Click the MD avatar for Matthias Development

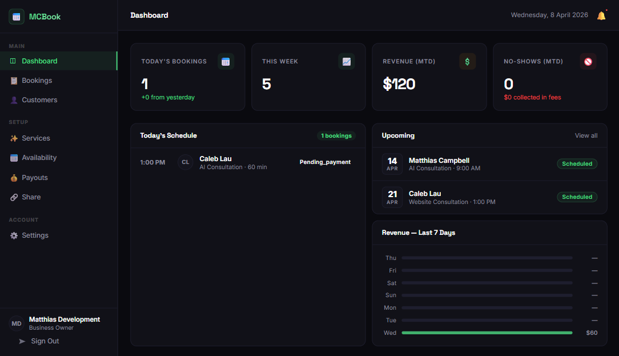coord(15,323)
